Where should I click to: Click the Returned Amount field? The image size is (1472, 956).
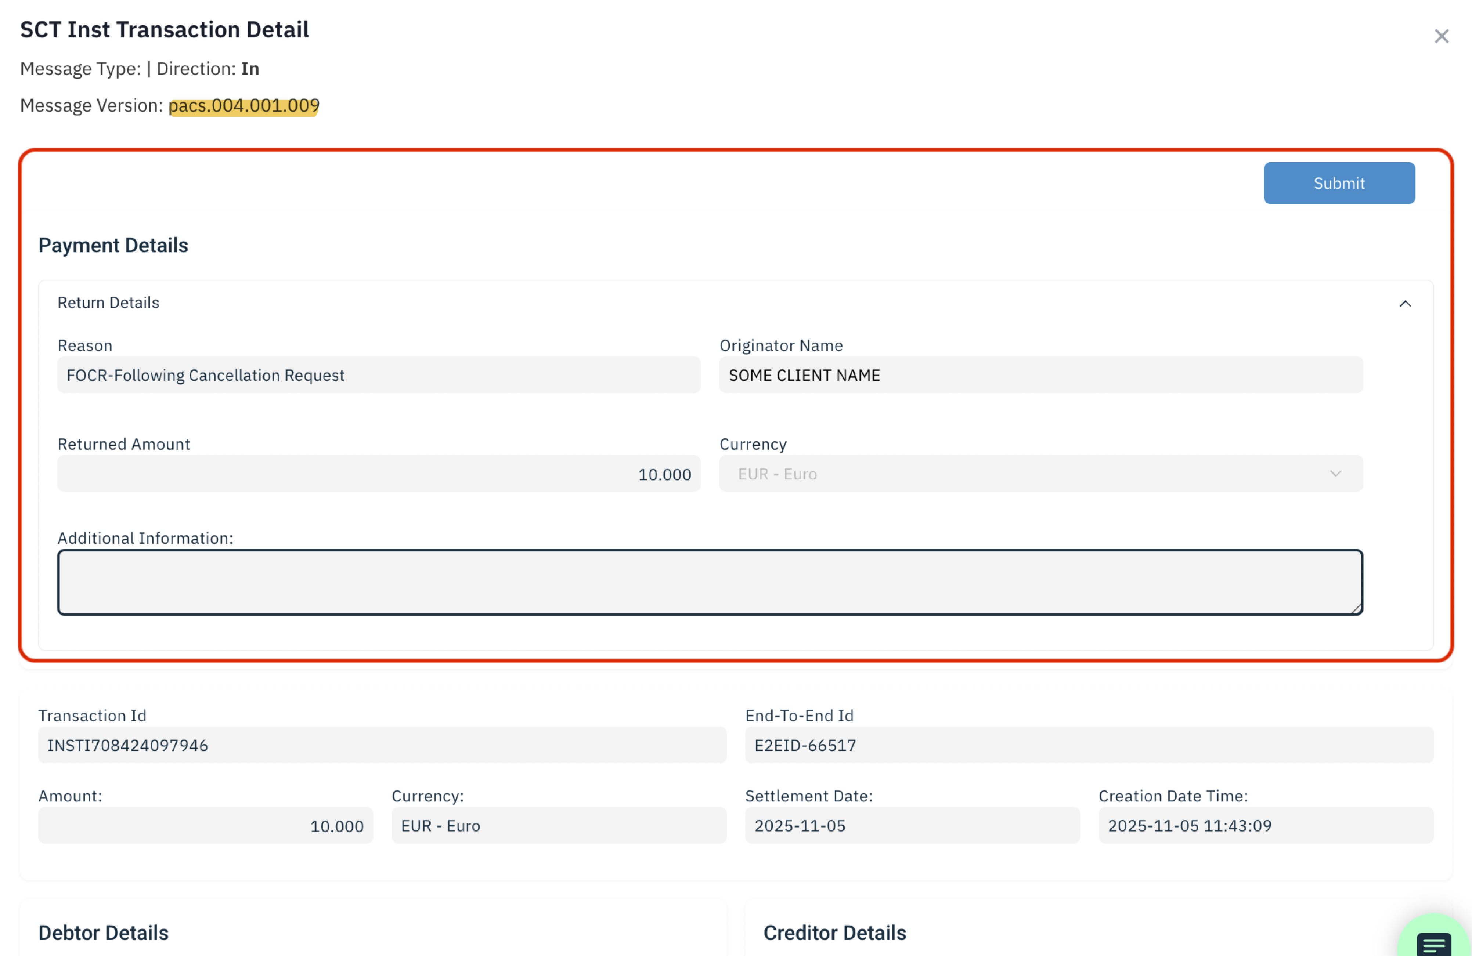[x=379, y=474]
